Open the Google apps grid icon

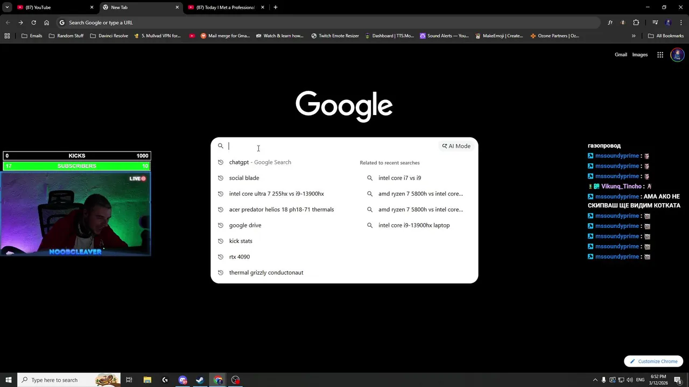point(660,55)
